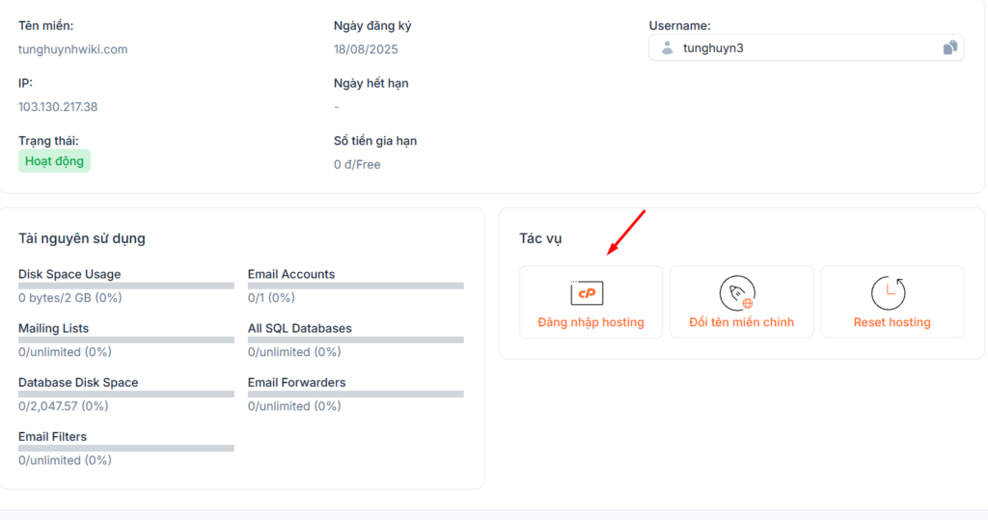Click the Database Disk Space progress bar

pos(126,394)
